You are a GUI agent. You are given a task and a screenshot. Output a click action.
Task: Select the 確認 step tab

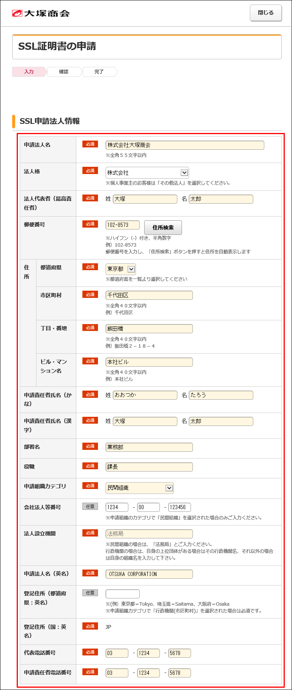tap(64, 72)
